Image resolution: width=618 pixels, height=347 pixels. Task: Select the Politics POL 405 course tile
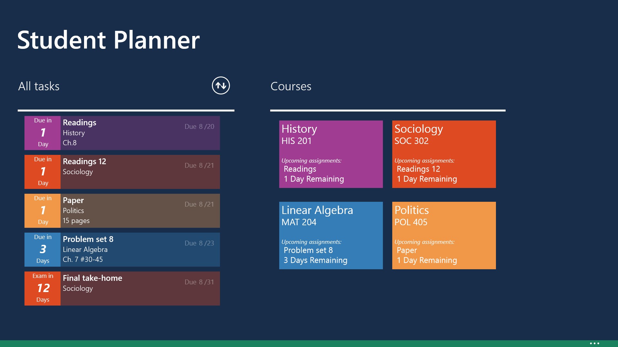(444, 235)
